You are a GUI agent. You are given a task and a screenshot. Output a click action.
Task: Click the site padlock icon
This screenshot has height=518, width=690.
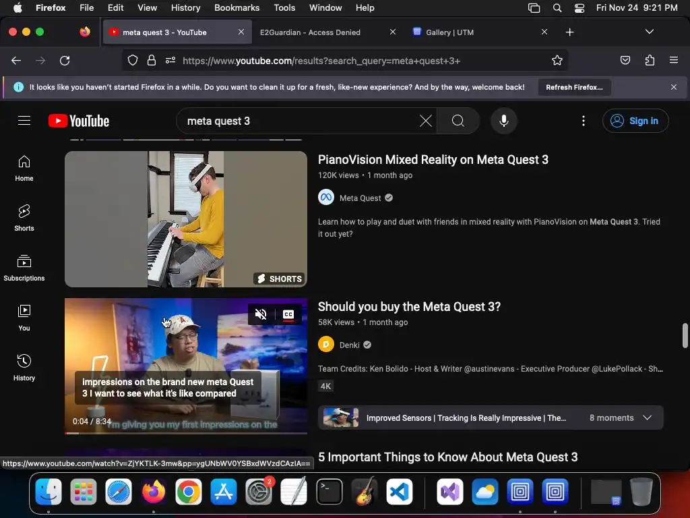tap(152, 61)
